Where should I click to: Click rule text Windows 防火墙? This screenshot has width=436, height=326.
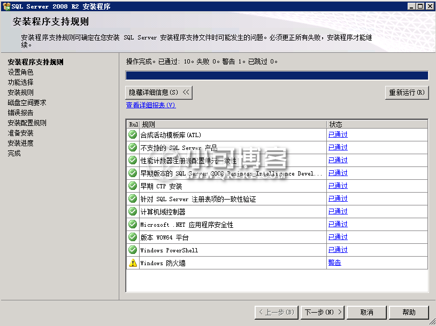pyautogui.click(x=163, y=263)
